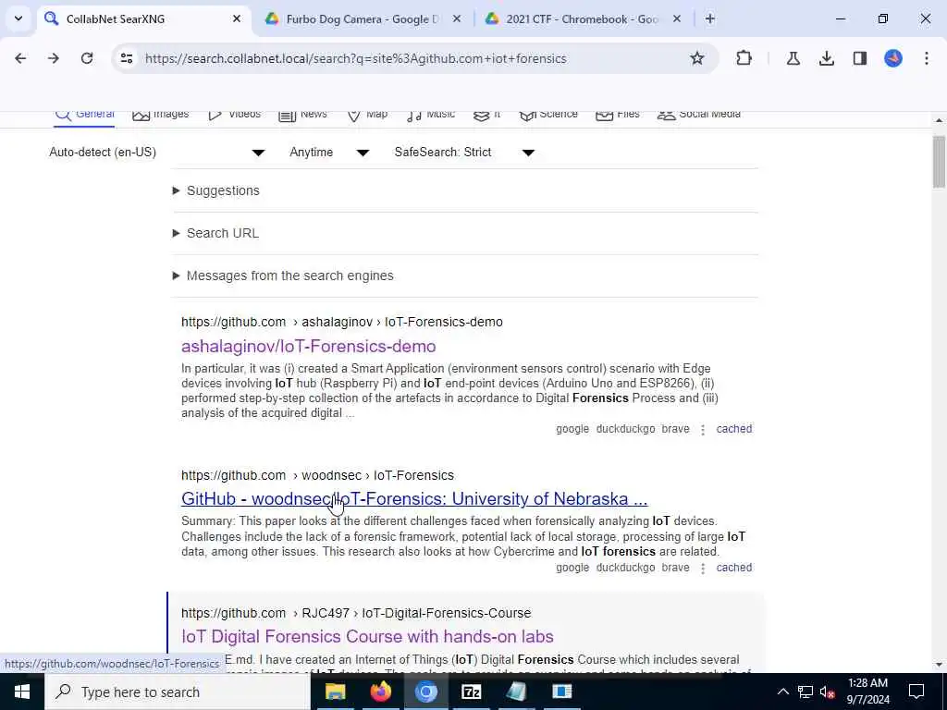Open Chrome Labs flask icon
The width and height of the screenshot is (947, 710).
pos(793,58)
